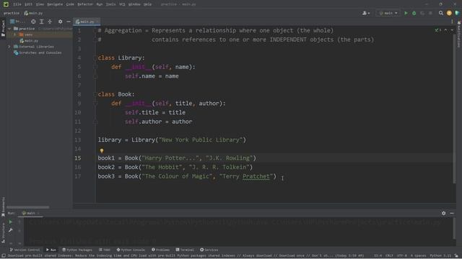This screenshot has height=259, width=462.
Task: Open TODO tool window
Action: [x=104, y=250]
